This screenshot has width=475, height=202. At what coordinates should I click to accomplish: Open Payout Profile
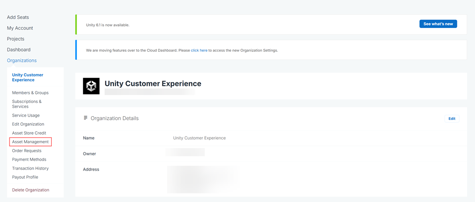[x=25, y=177]
